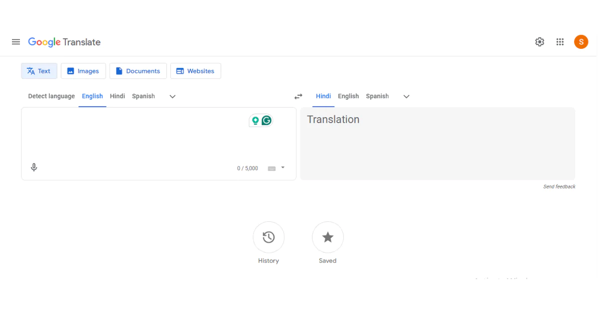
Task: Expand more source languages chevron
Action: (x=172, y=96)
